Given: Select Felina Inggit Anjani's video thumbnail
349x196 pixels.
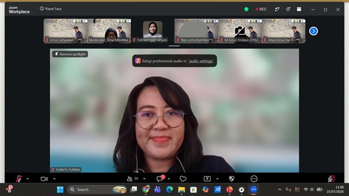Looking at the screenshot, I should pos(153,31).
